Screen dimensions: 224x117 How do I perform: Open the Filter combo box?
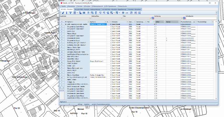[x=137, y=18]
